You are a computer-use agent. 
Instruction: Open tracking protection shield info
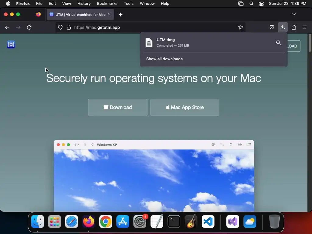coord(60,27)
